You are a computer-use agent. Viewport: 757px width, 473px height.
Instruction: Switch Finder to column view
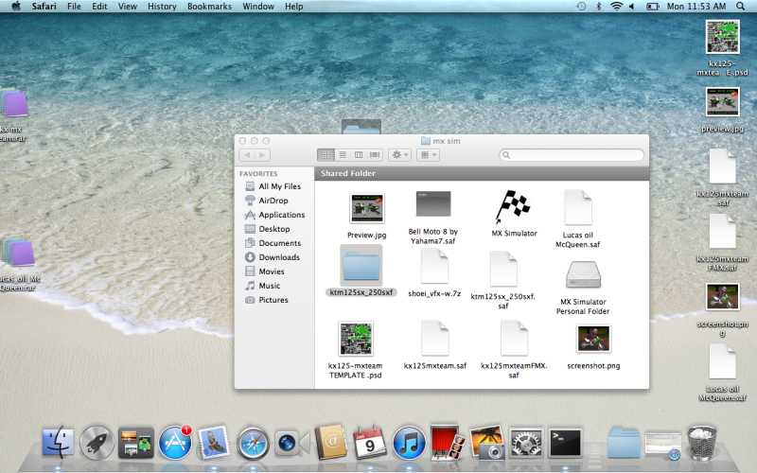pyautogui.click(x=359, y=155)
